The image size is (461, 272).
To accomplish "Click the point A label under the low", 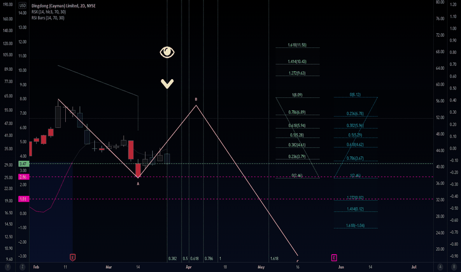I will (x=138, y=184).
